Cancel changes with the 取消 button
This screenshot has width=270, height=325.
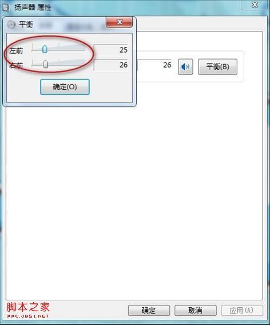tap(196, 310)
